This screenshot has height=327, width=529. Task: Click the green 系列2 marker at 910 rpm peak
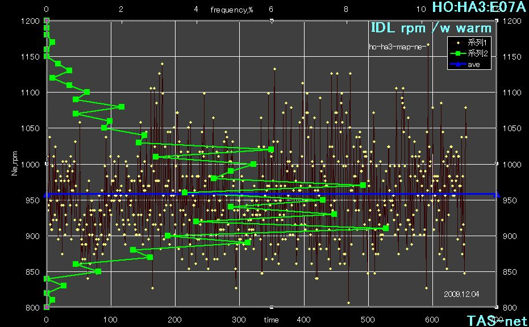386,228
